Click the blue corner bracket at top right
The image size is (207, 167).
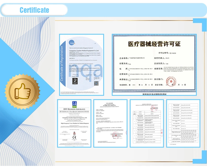coord(200,25)
